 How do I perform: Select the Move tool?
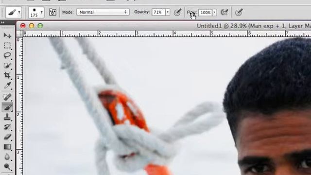7,35
